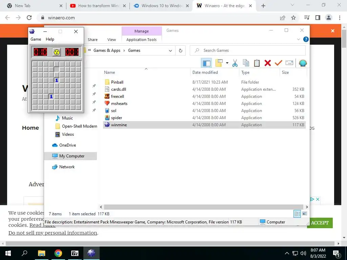Viewport: 347px width, 260px height.
Task: Click the red X Delete icon in Explorer toolbar
Action: [x=268, y=63]
